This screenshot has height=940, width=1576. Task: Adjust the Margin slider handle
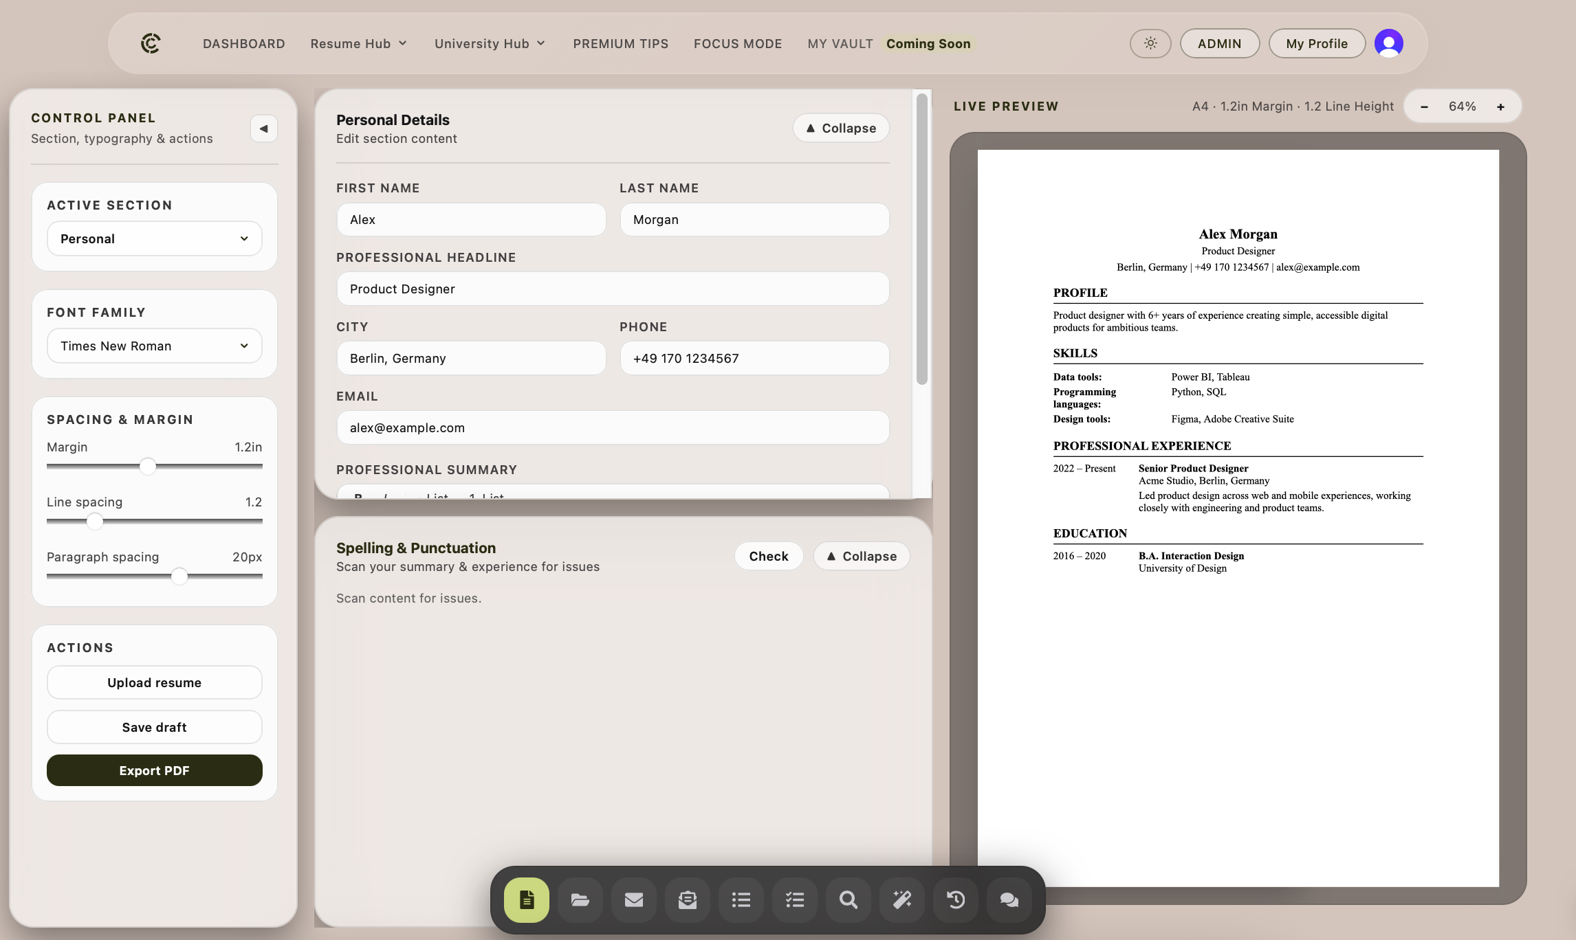(148, 467)
